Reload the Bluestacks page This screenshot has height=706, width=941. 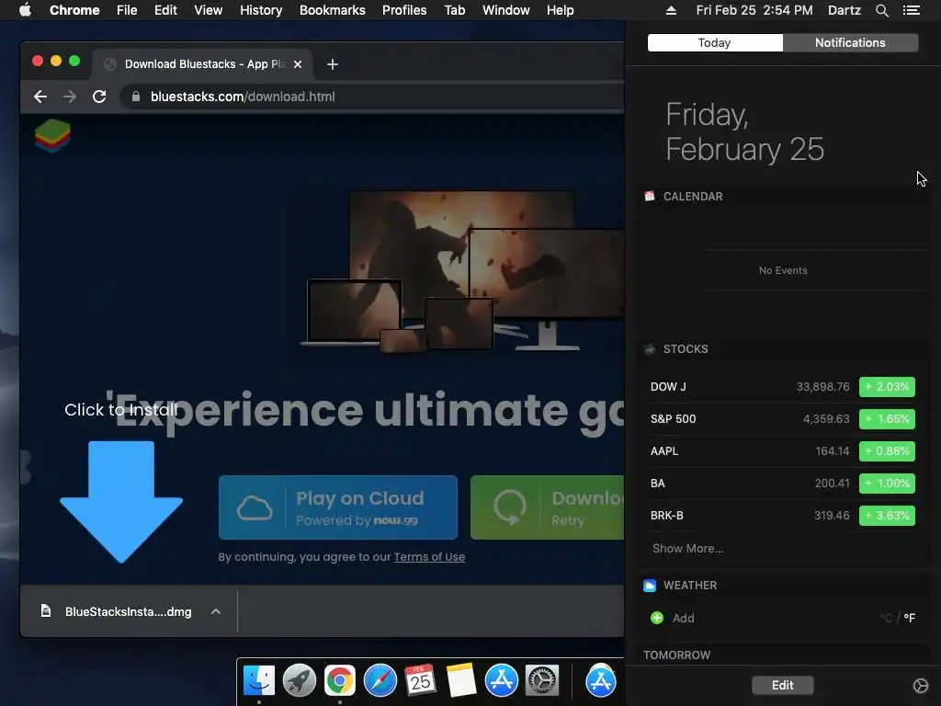(x=99, y=97)
